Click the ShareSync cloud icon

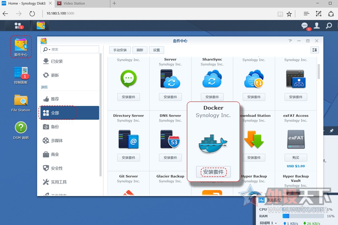[212, 79]
